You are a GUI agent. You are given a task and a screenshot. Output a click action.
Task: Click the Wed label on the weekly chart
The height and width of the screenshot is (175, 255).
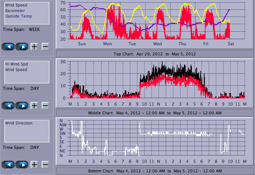point(157,44)
